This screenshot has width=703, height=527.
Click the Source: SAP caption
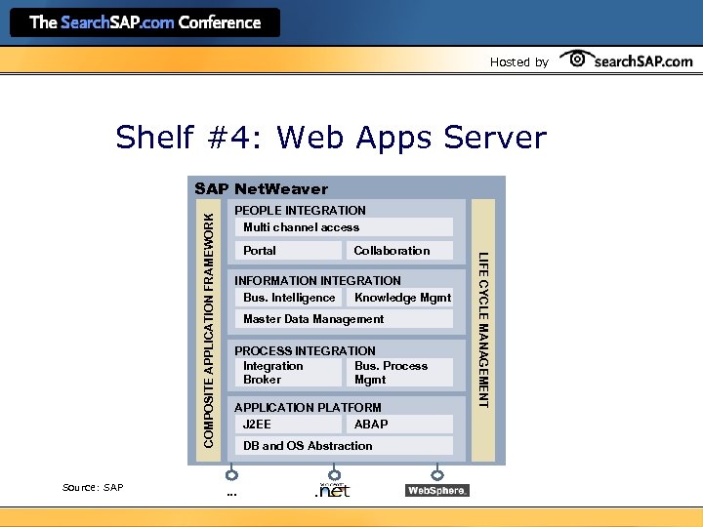coord(93,487)
